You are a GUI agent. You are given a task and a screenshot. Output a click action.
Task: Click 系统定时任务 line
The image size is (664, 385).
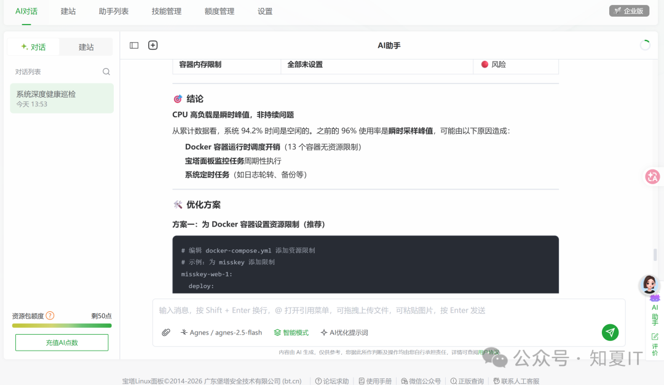click(x=246, y=175)
